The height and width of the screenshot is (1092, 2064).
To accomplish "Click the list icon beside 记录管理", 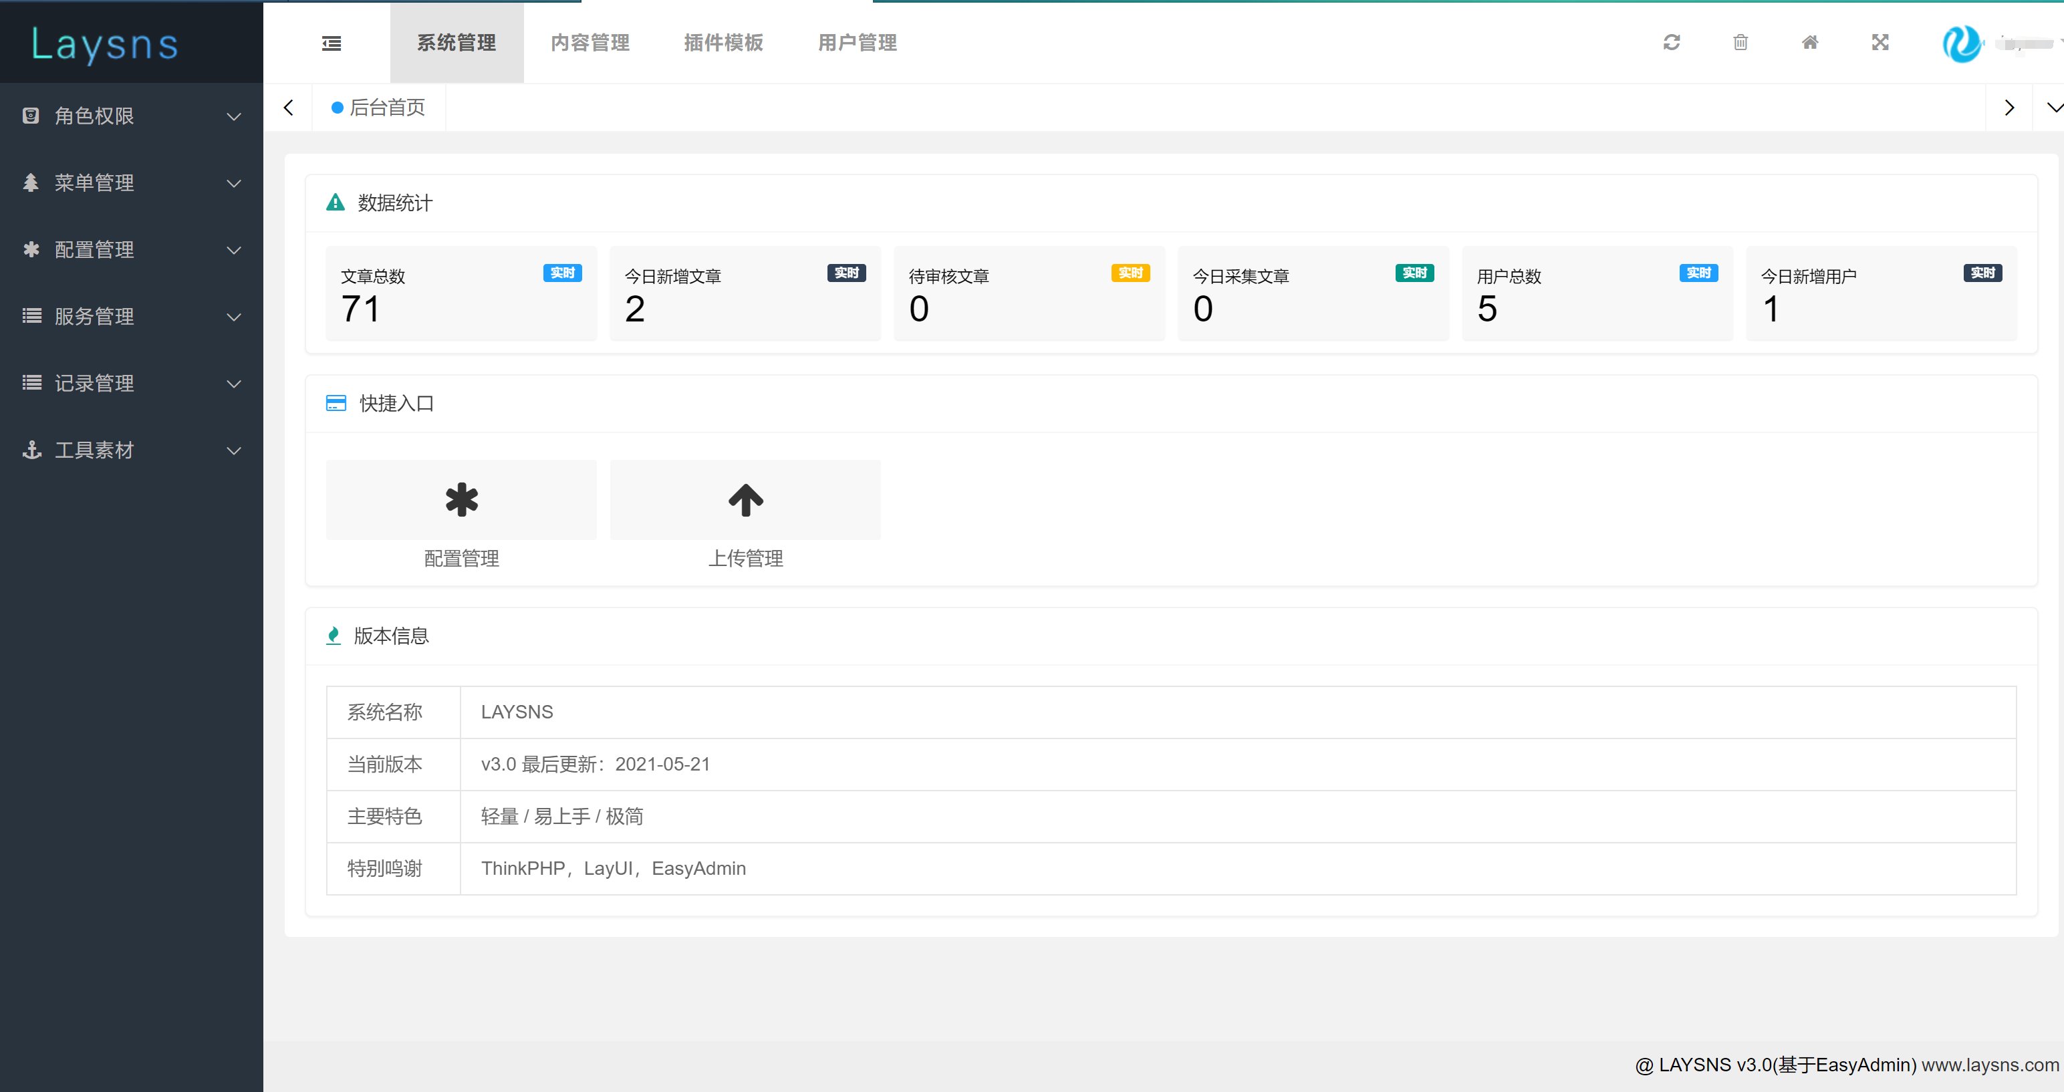I will point(31,383).
